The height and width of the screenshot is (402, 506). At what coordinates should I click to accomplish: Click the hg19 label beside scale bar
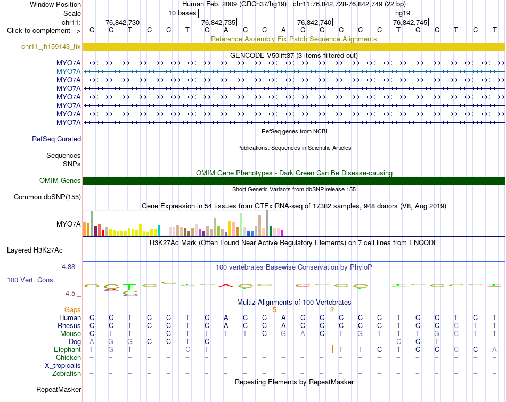pos(403,13)
